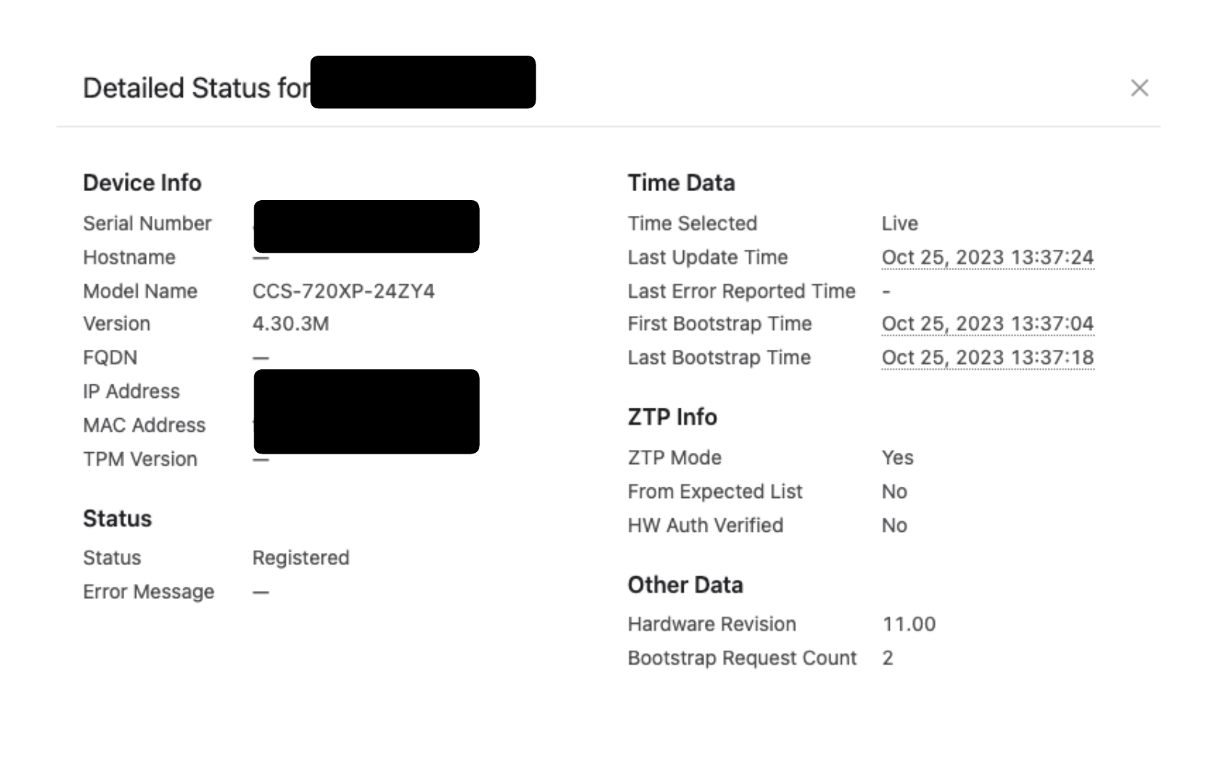The image size is (1217, 759).
Task: Click the Serial Number label
Action: click(x=147, y=223)
